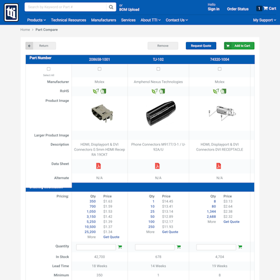
Task: Select quantity 5,250 price break
Action: [x=91, y=222]
